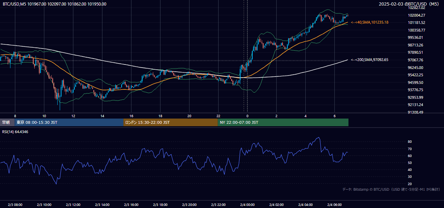This screenshot has width=444, height=208.
Task: Click price axis value 95422.25
Action: (416, 75)
